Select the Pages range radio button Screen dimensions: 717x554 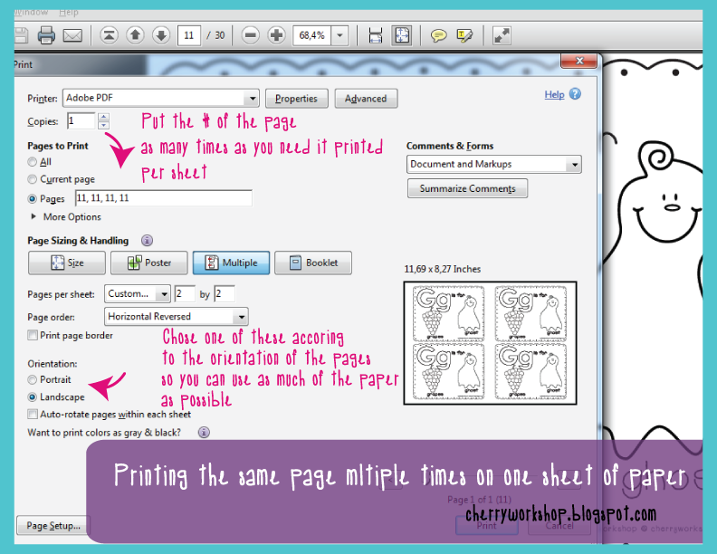pos(32,199)
